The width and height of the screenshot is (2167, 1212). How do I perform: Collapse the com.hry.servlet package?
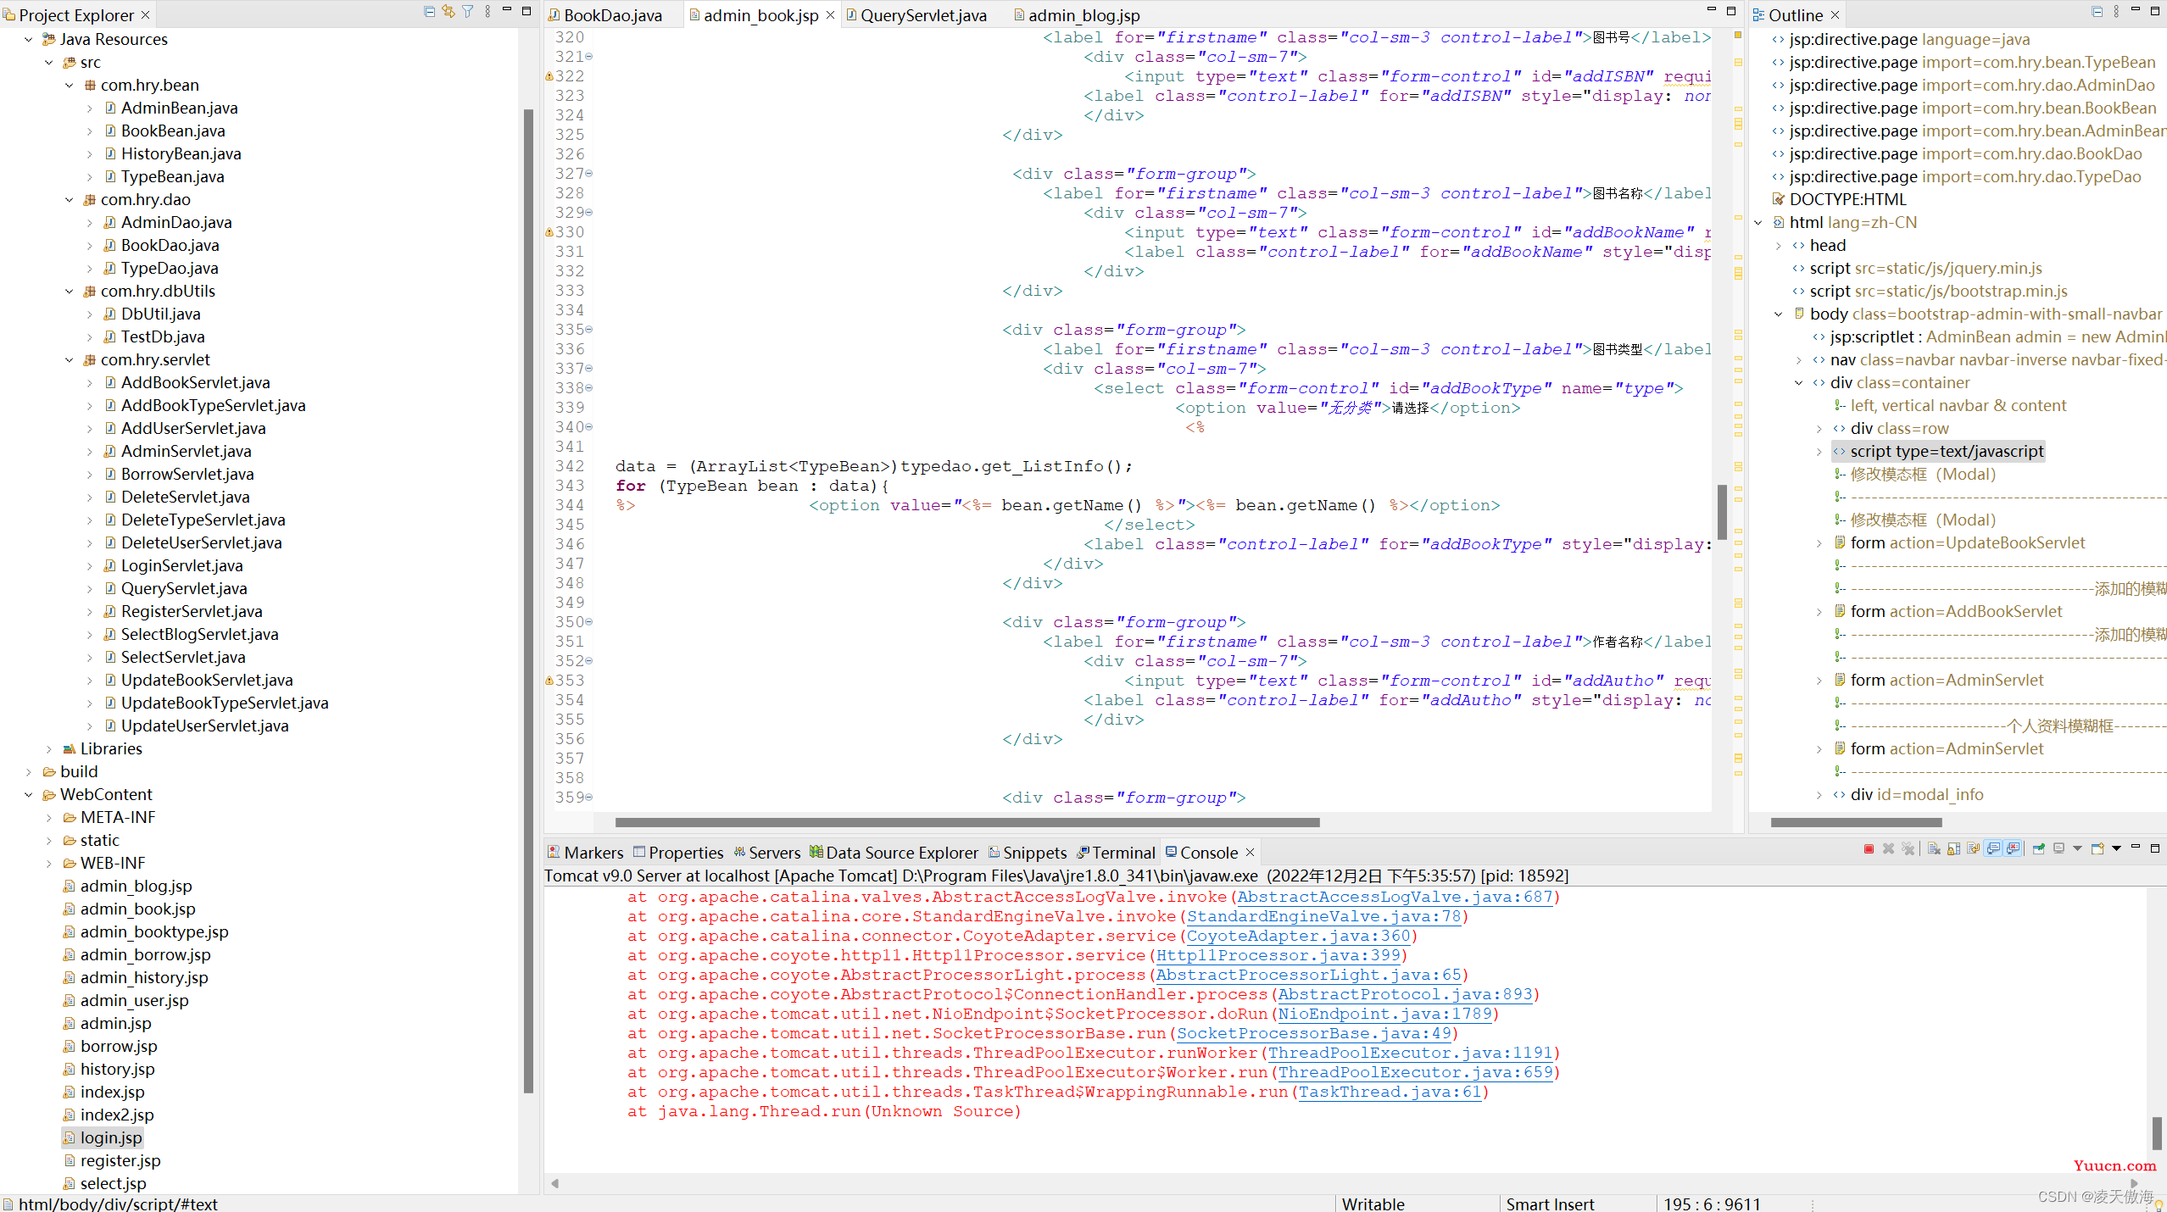70,359
